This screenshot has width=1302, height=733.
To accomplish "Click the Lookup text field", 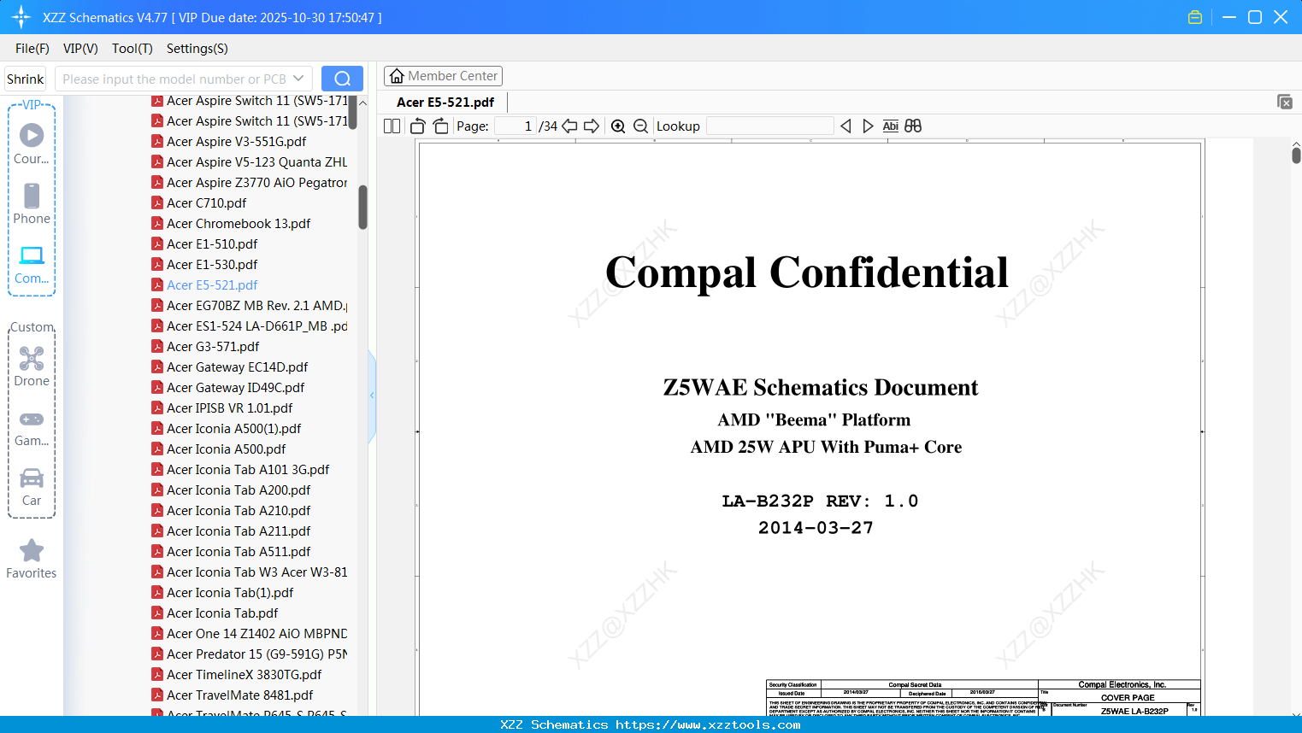I will click(769, 126).
